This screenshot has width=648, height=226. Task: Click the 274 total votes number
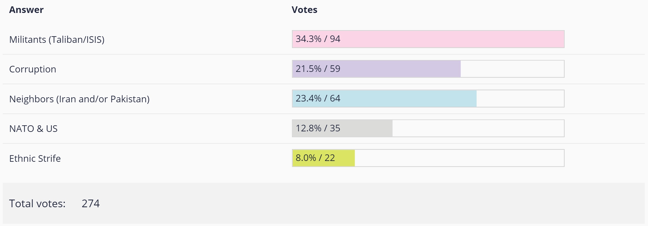coord(91,204)
